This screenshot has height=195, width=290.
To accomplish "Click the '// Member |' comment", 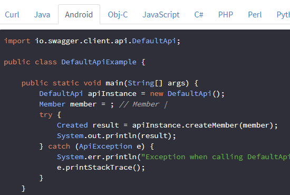I will (x=143, y=104).
